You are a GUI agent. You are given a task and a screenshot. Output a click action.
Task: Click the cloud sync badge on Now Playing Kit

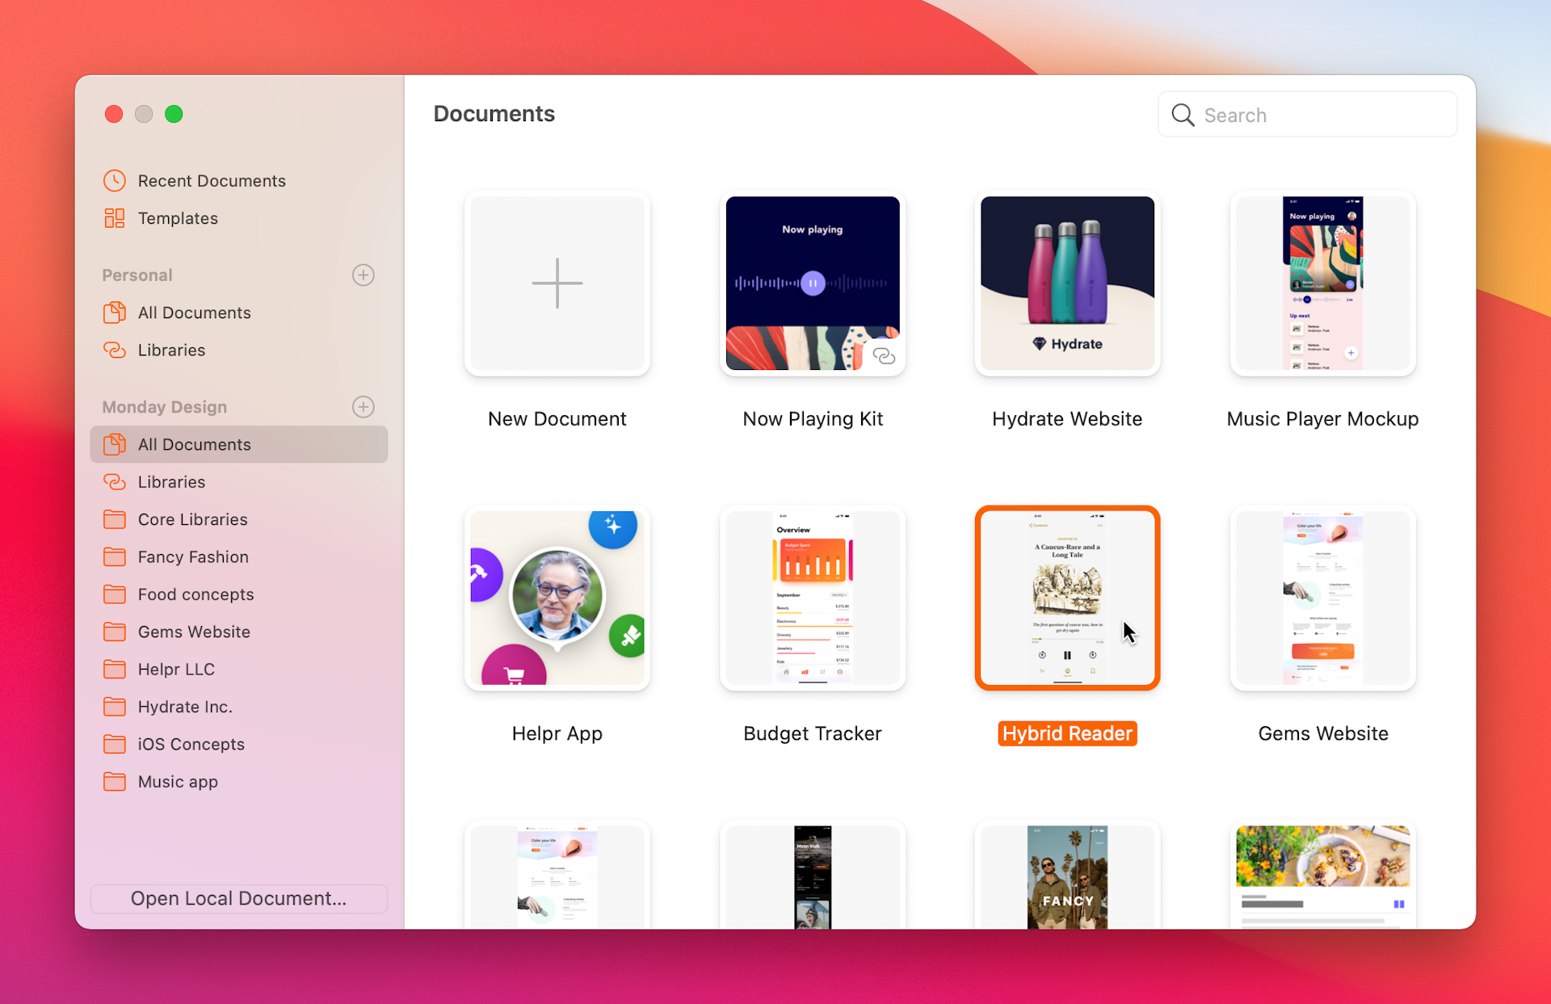tap(884, 356)
